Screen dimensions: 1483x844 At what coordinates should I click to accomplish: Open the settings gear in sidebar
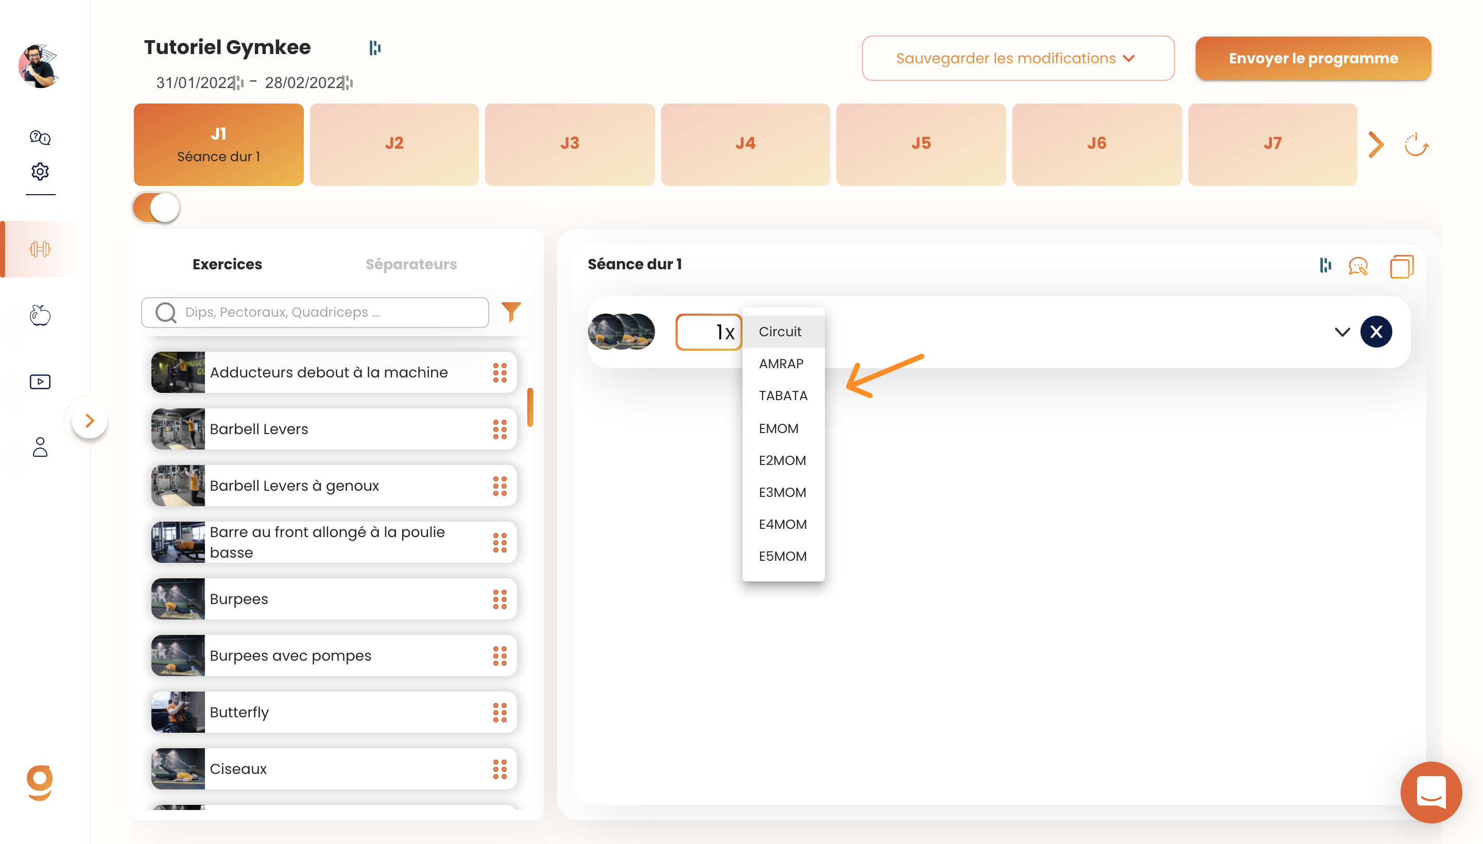pyautogui.click(x=40, y=171)
